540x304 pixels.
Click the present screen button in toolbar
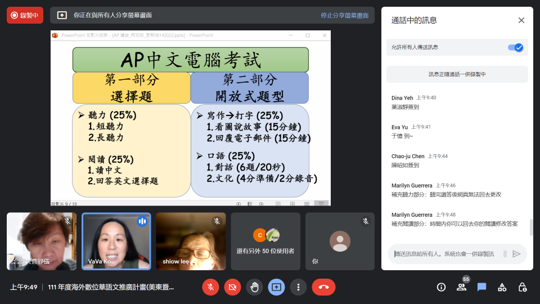pyautogui.click(x=276, y=287)
